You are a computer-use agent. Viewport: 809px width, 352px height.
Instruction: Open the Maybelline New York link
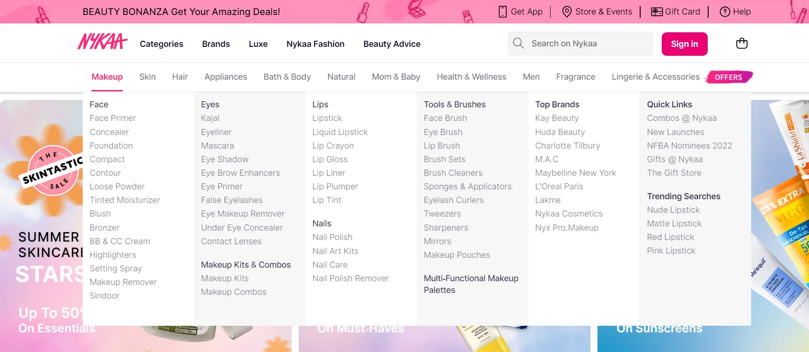click(575, 173)
